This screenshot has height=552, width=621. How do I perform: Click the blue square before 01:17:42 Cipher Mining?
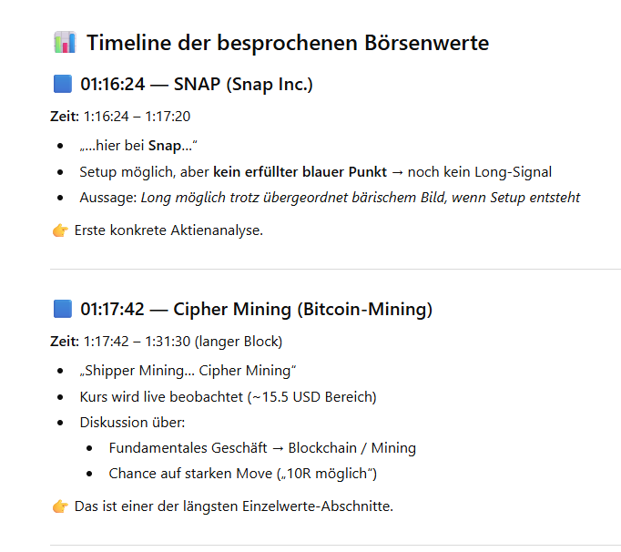(62, 310)
